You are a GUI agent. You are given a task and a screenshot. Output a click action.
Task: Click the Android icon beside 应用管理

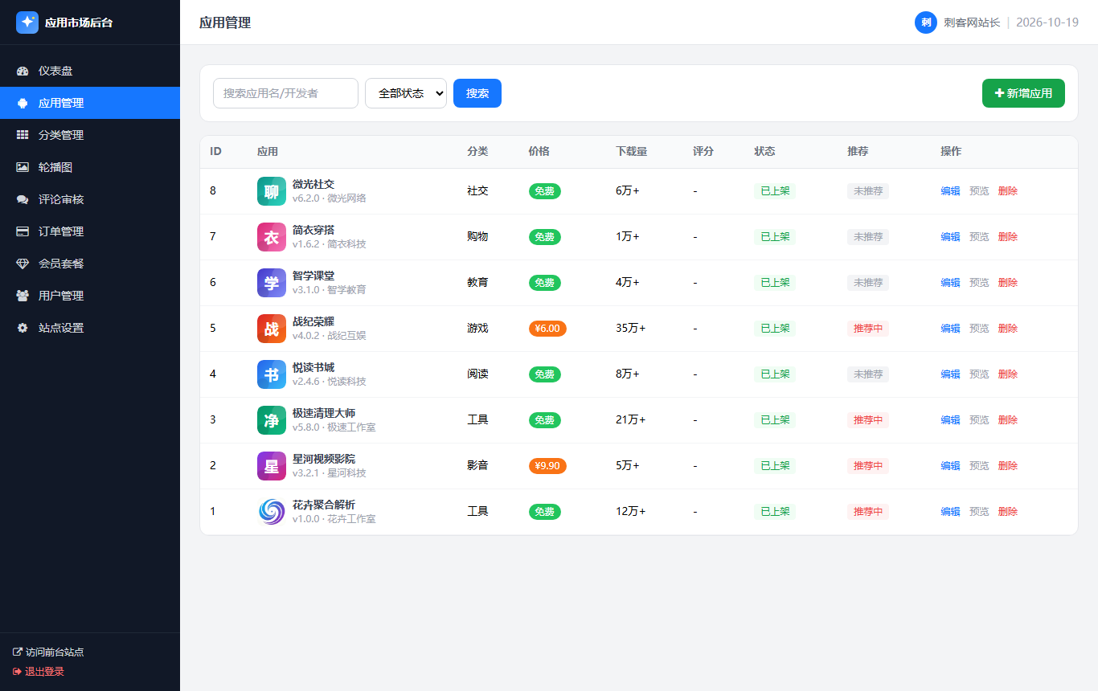point(23,103)
